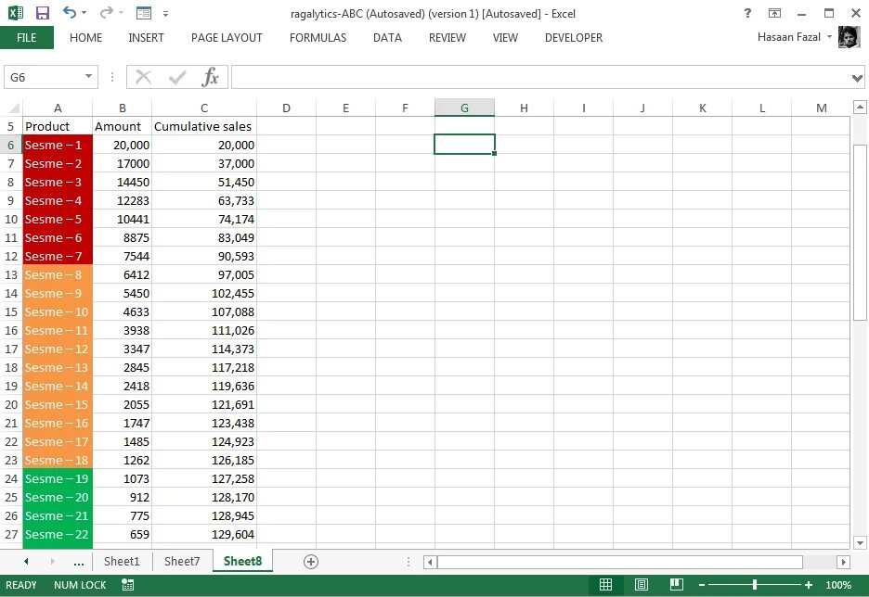
Task: Switch to Page Break Preview icon
Action: point(677,585)
